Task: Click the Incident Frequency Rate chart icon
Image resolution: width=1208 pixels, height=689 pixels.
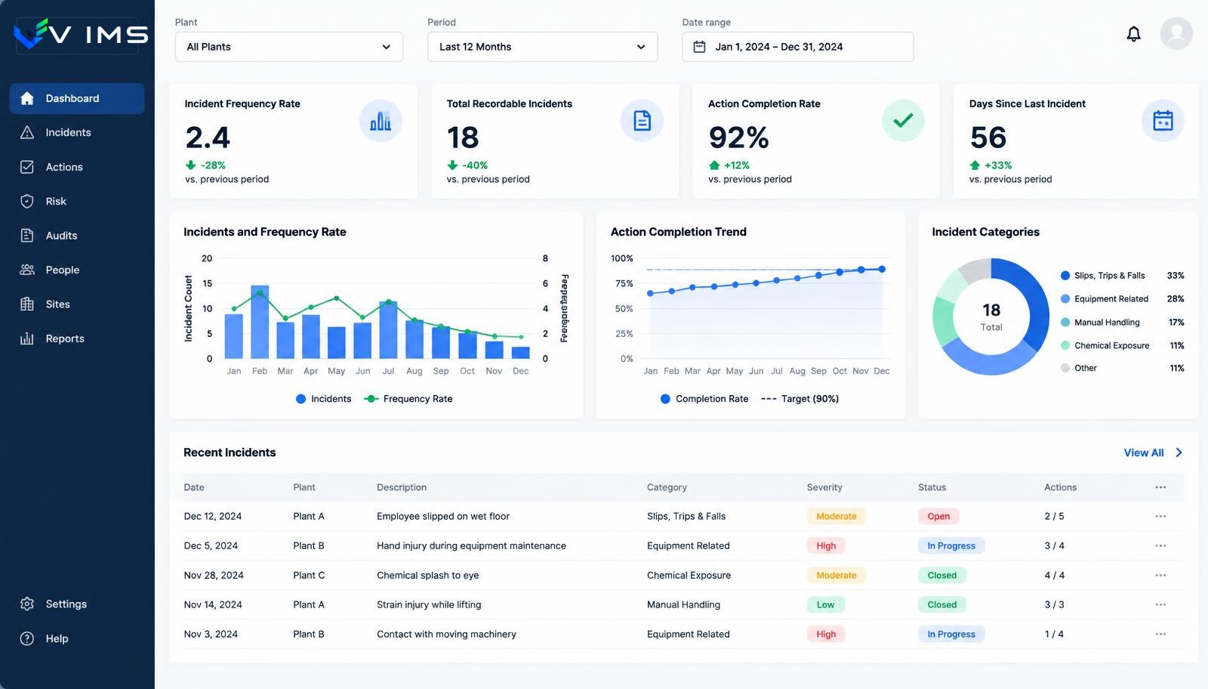Action: [381, 121]
